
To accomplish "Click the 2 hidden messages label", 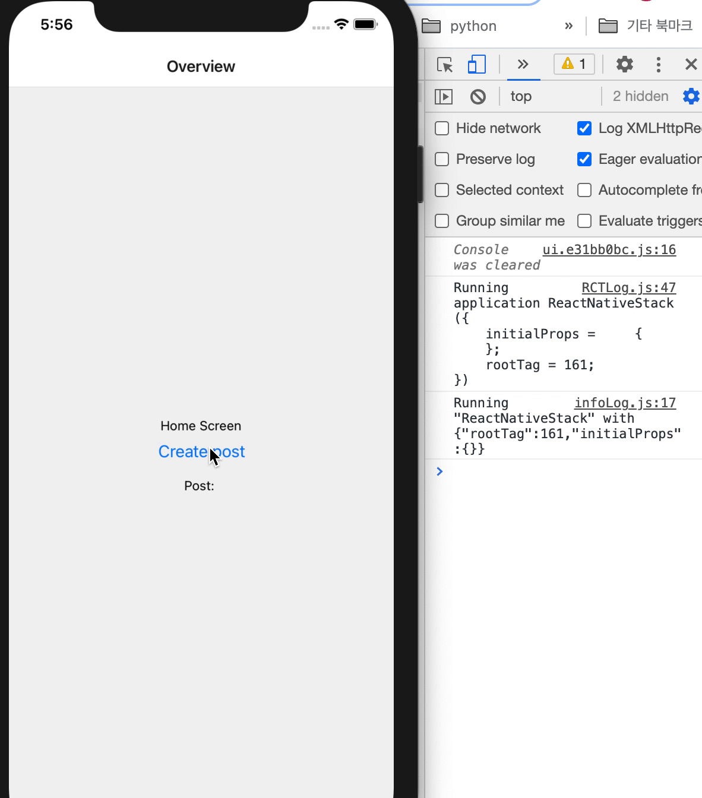I will pyautogui.click(x=640, y=96).
